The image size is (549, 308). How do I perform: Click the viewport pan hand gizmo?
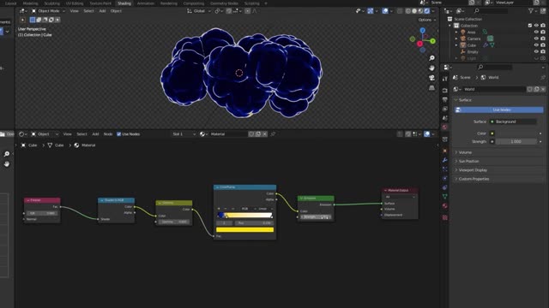(431, 68)
